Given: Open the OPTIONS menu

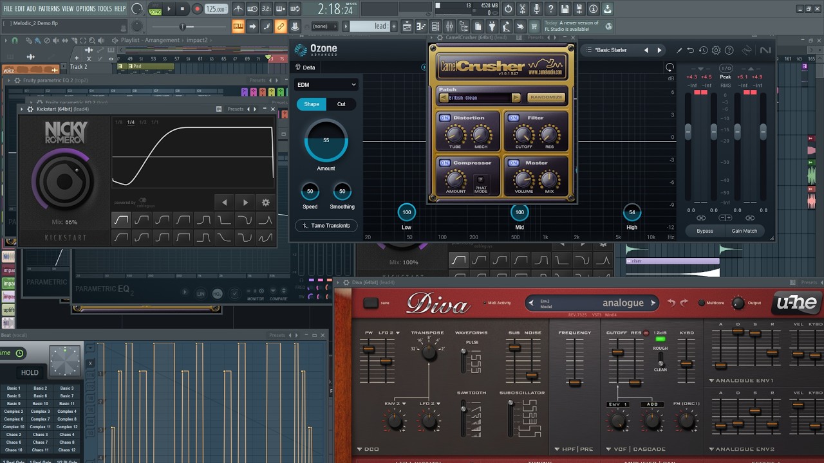Looking at the screenshot, I should coord(86,8).
